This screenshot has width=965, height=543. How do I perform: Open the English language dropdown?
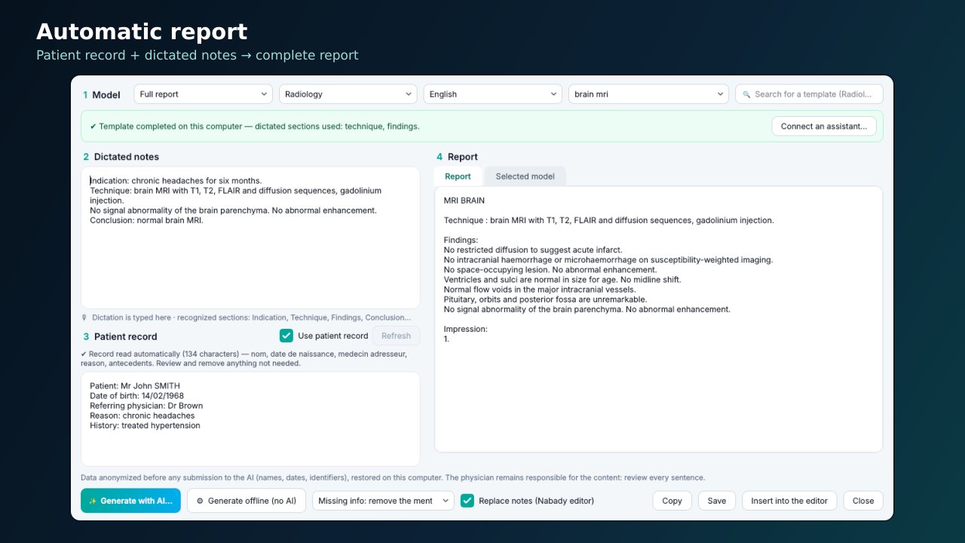[493, 94]
